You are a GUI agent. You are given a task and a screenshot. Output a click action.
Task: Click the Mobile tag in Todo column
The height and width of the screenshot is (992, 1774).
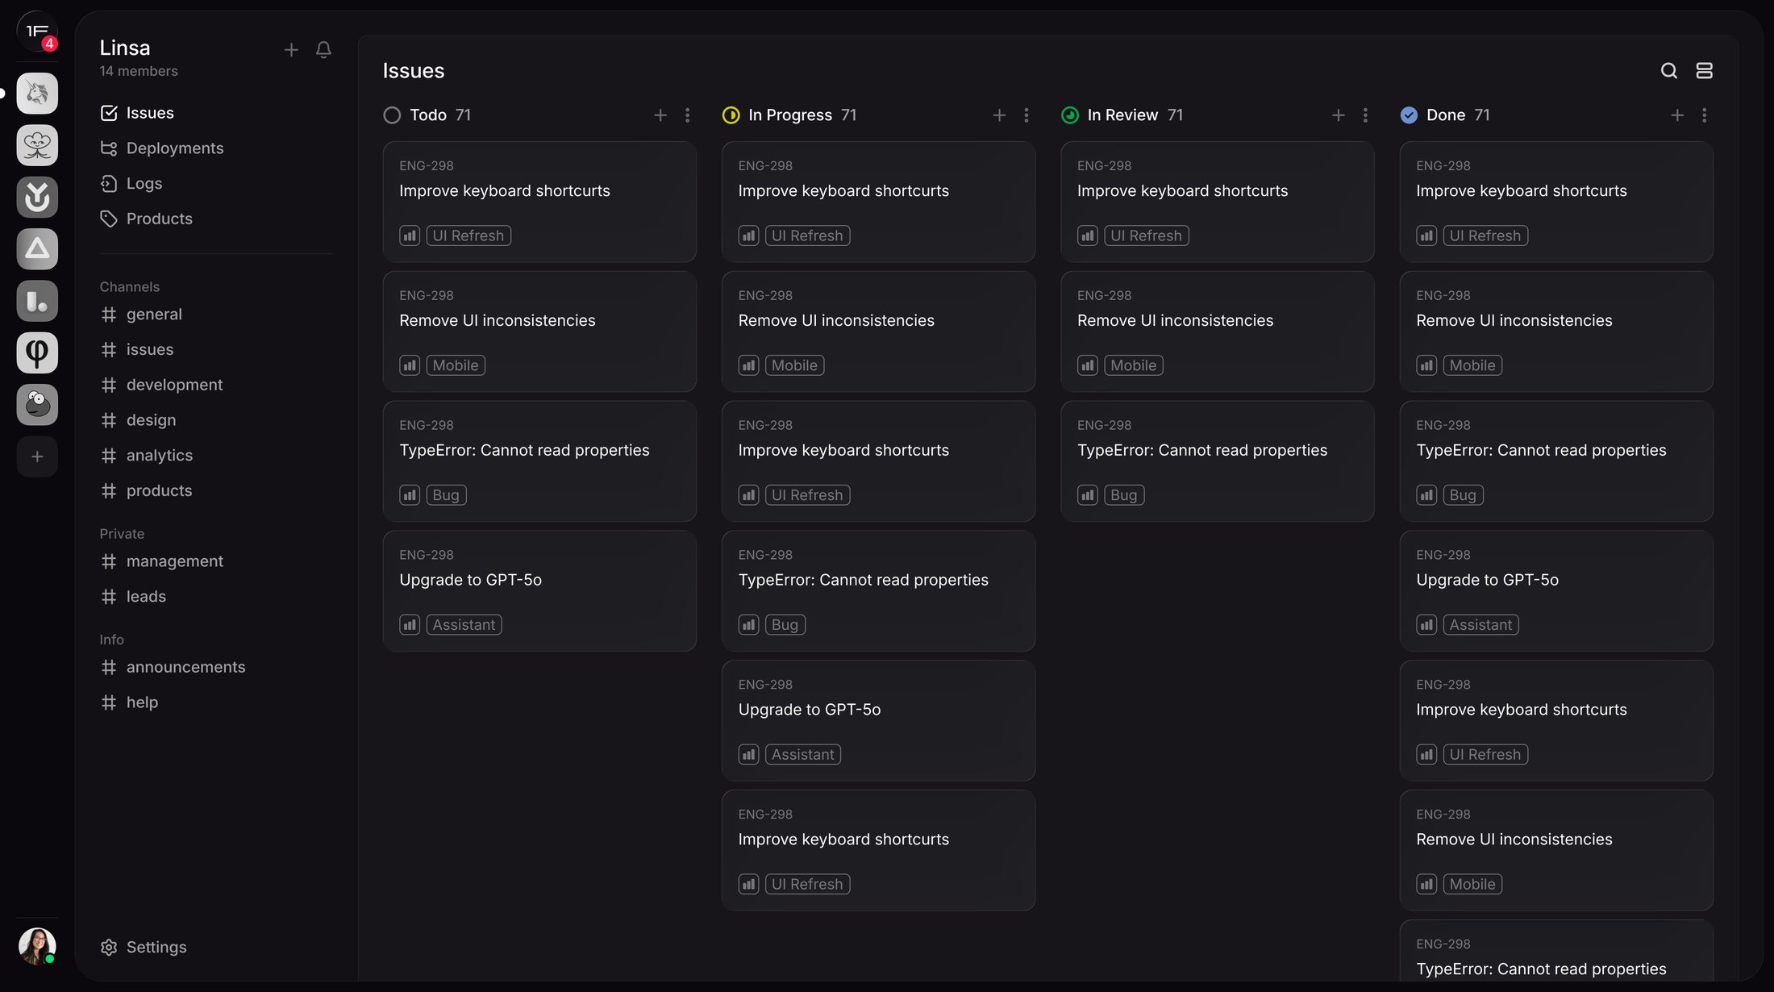pos(456,365)
